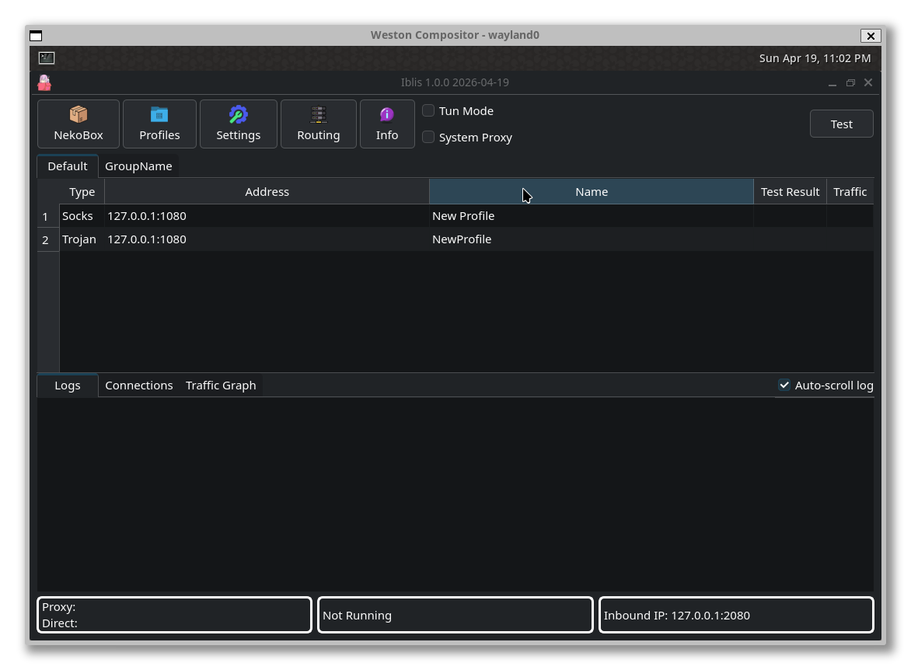
Task: Select the Trojan type cell
Action: [x=82, y=239]
